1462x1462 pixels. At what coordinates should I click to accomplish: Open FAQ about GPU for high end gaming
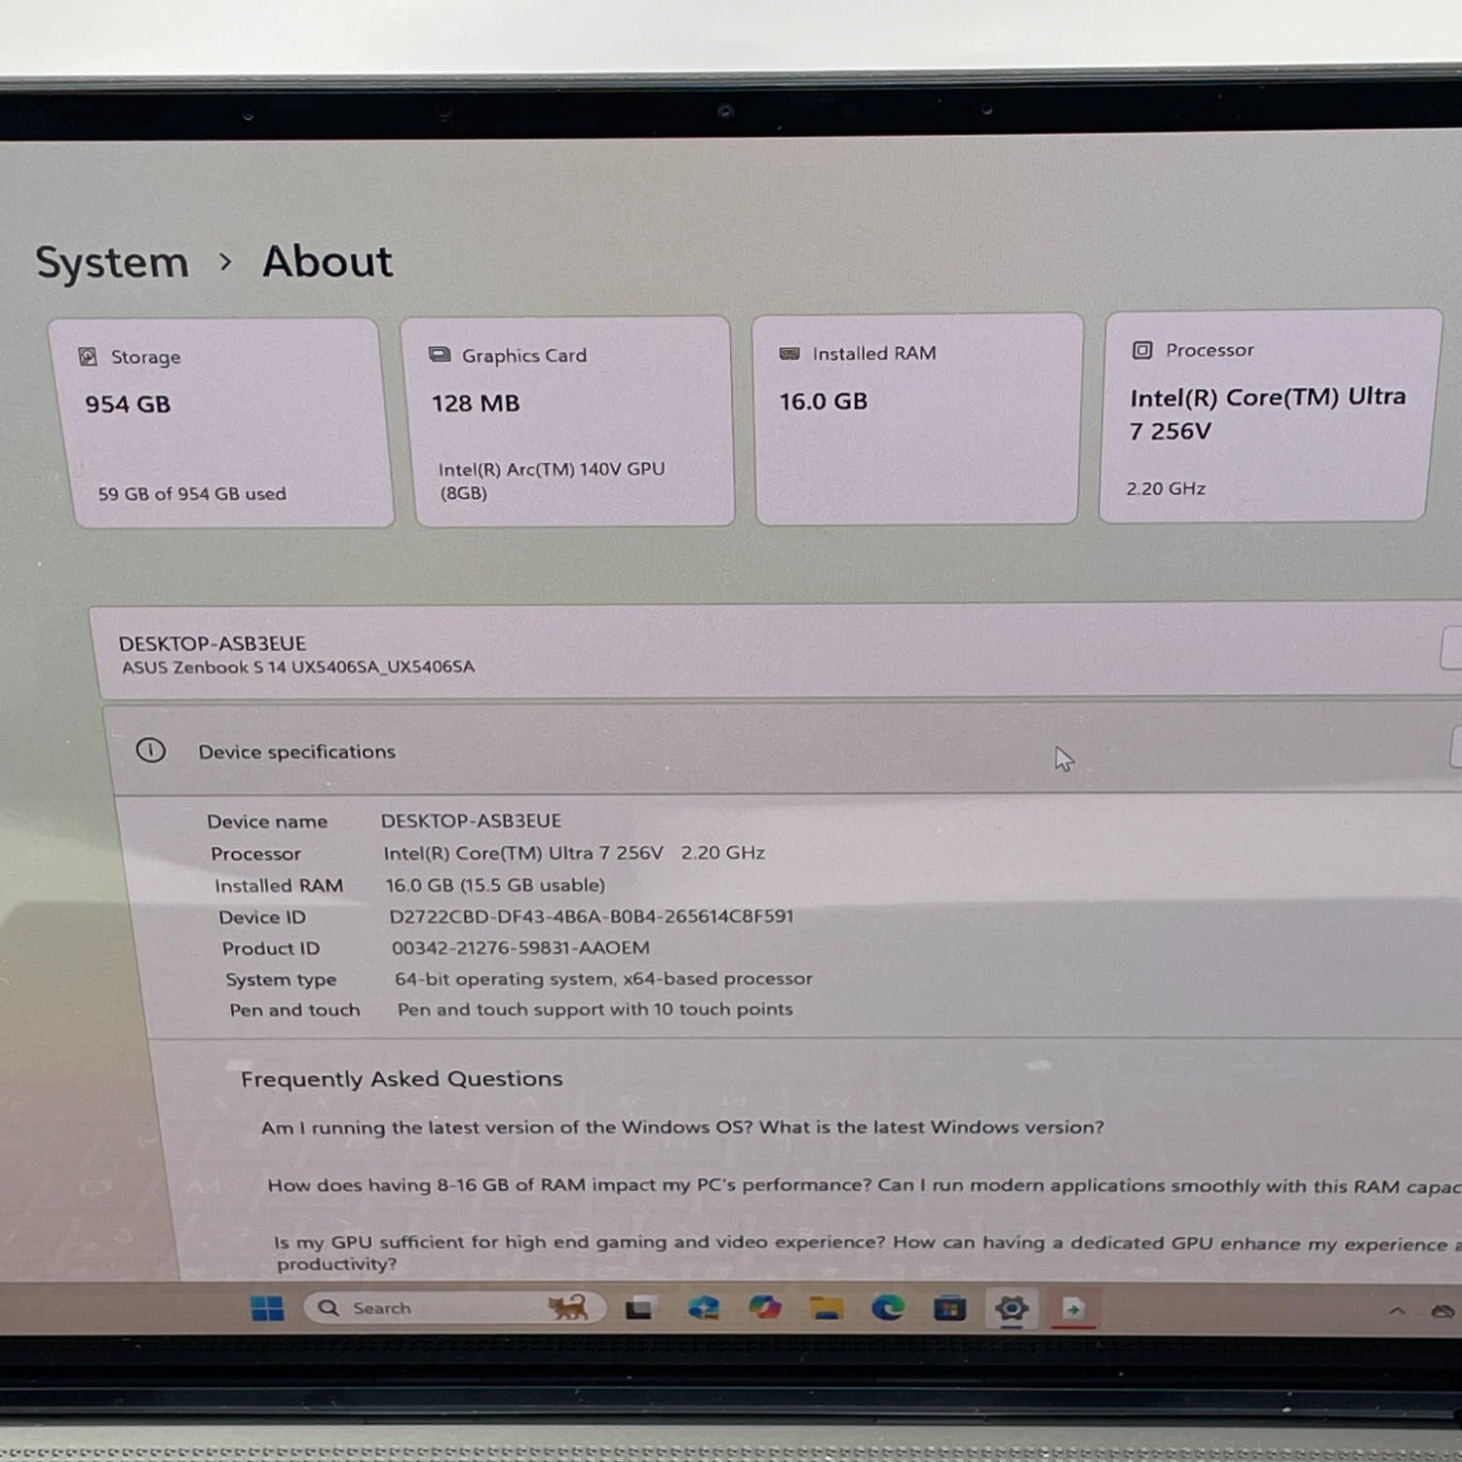[x=867, y=1252]
